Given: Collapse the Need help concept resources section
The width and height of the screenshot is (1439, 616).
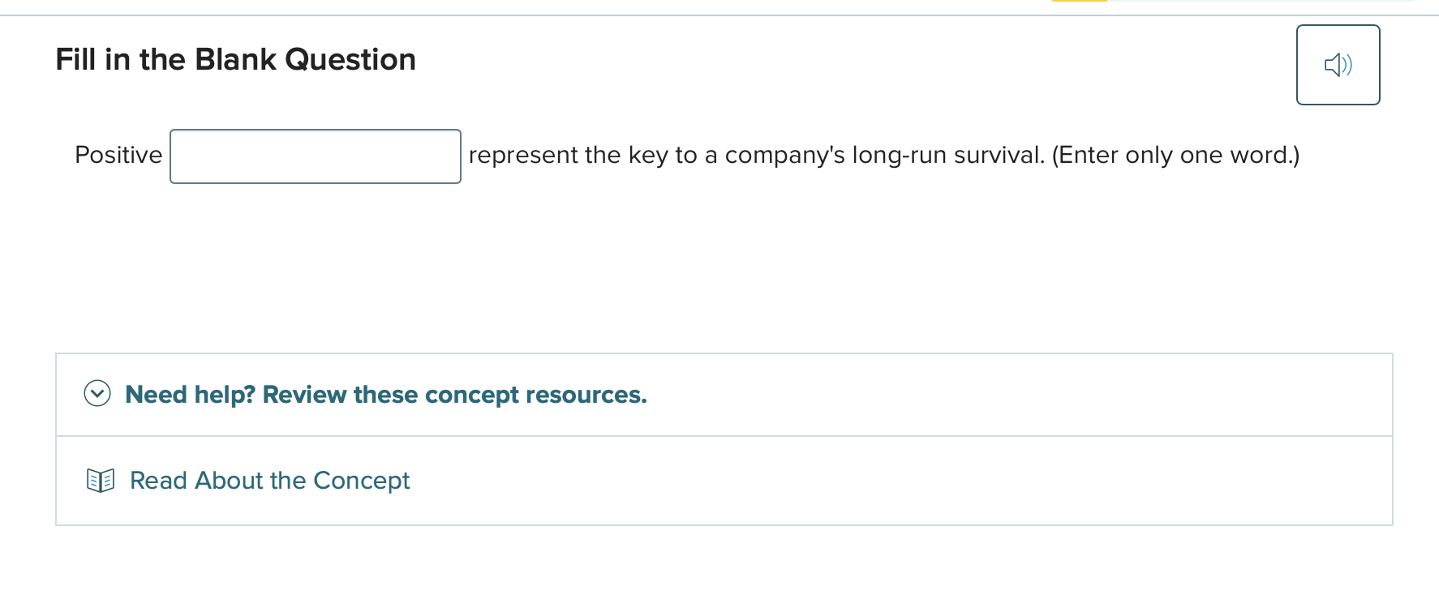Looking at the screenshot, I should pos(97,394).
